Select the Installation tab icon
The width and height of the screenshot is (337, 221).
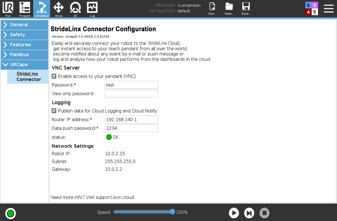click(x=42, y=9)
